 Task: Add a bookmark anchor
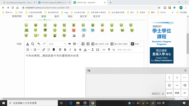(54, 50)
